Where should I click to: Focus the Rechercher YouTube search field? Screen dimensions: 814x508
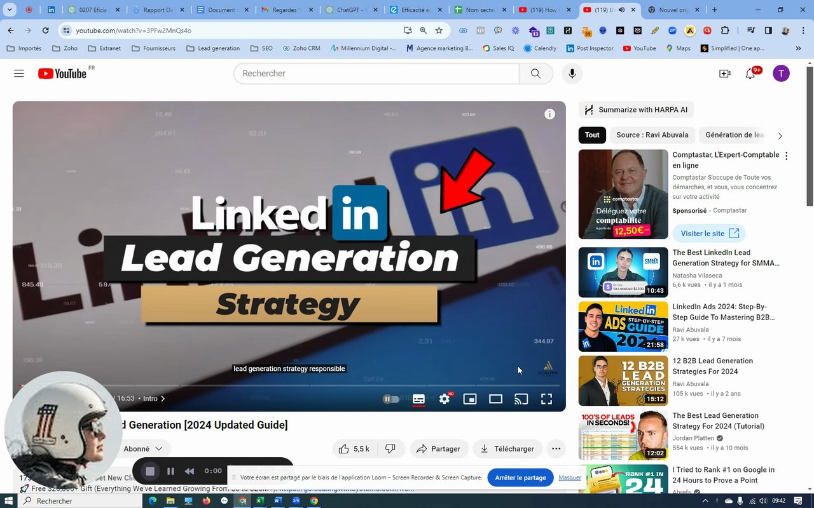(x=376, y=74)
